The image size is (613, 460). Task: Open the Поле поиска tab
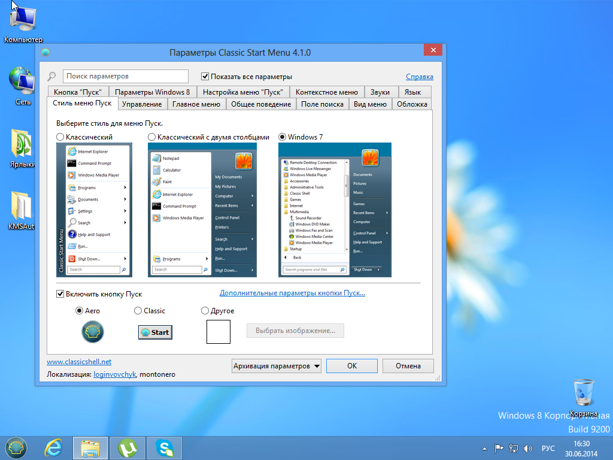(x=322, y=104)
